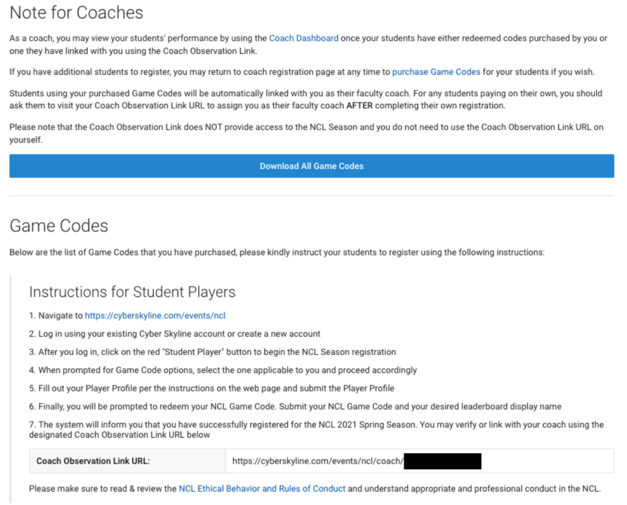
Task: Click the sentence starting "Below are the list"
Action: coord(277,252)
